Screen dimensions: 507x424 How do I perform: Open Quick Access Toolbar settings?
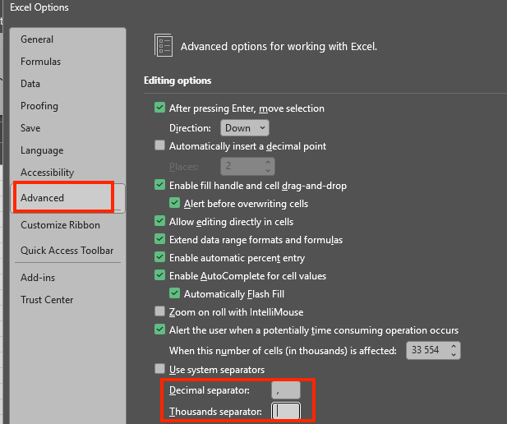click(67, 251)
